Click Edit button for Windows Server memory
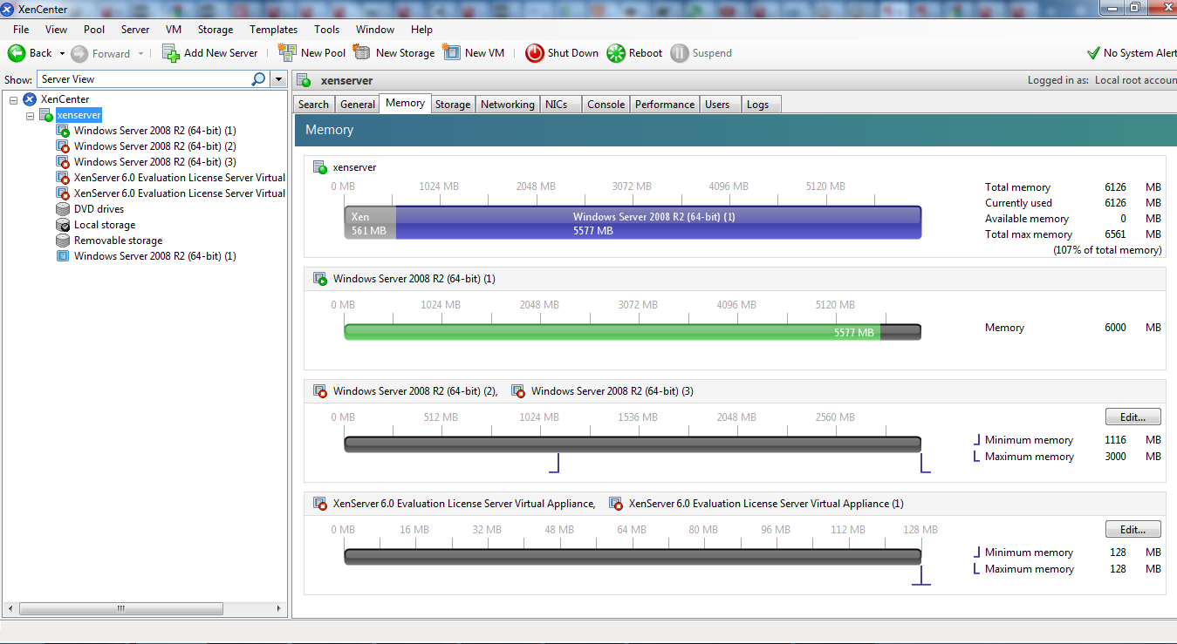1177x644 pixels. pyautogui.click(x=1133, y=417)
